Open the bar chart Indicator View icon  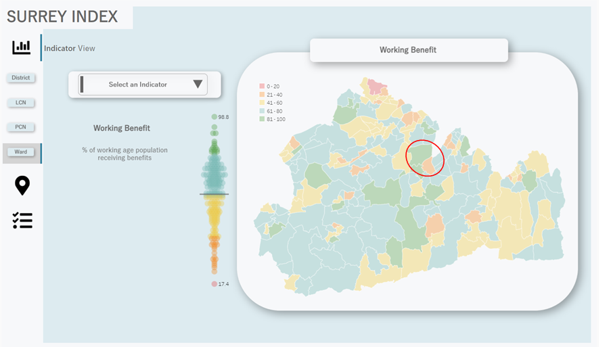click(x=21, y=47)
